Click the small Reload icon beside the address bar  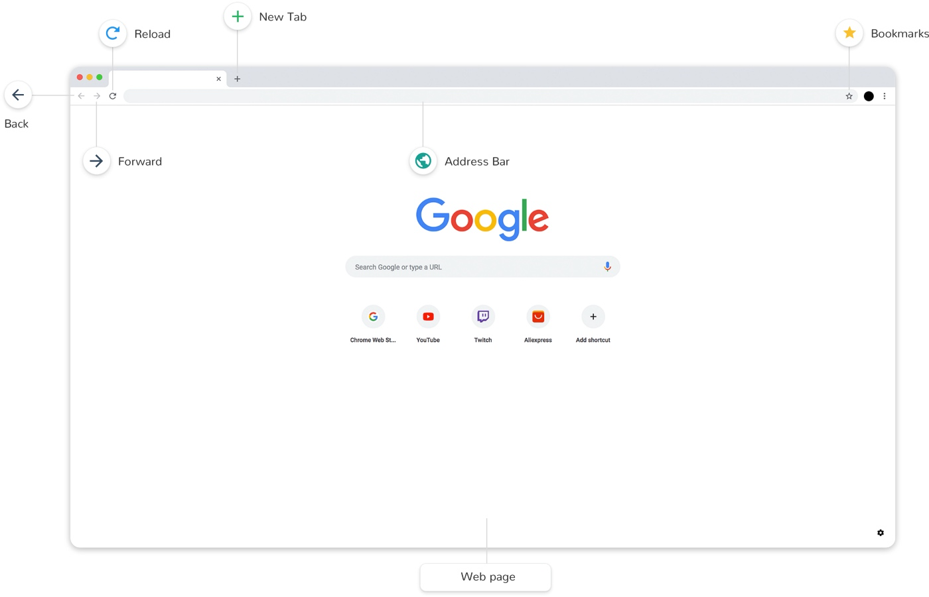pos(113,96)
